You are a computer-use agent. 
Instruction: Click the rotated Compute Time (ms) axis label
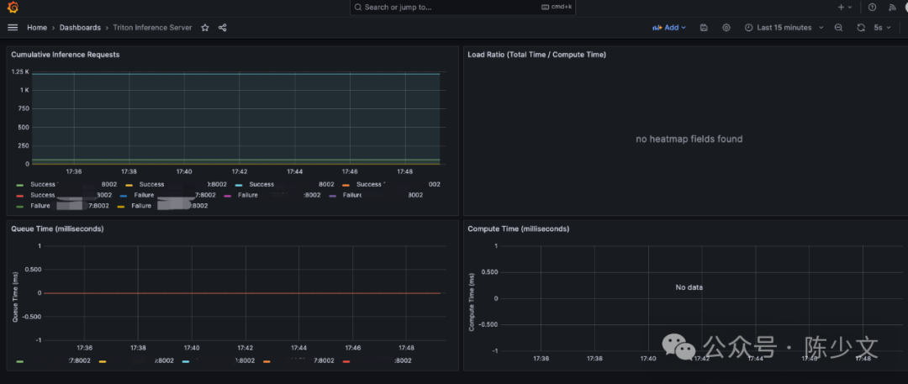(x=472, y=301)
